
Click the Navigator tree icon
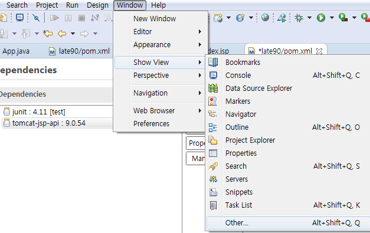pos(213,114)
